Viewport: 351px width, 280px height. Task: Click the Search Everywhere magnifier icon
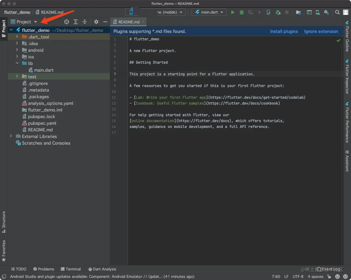coord(337,12)
